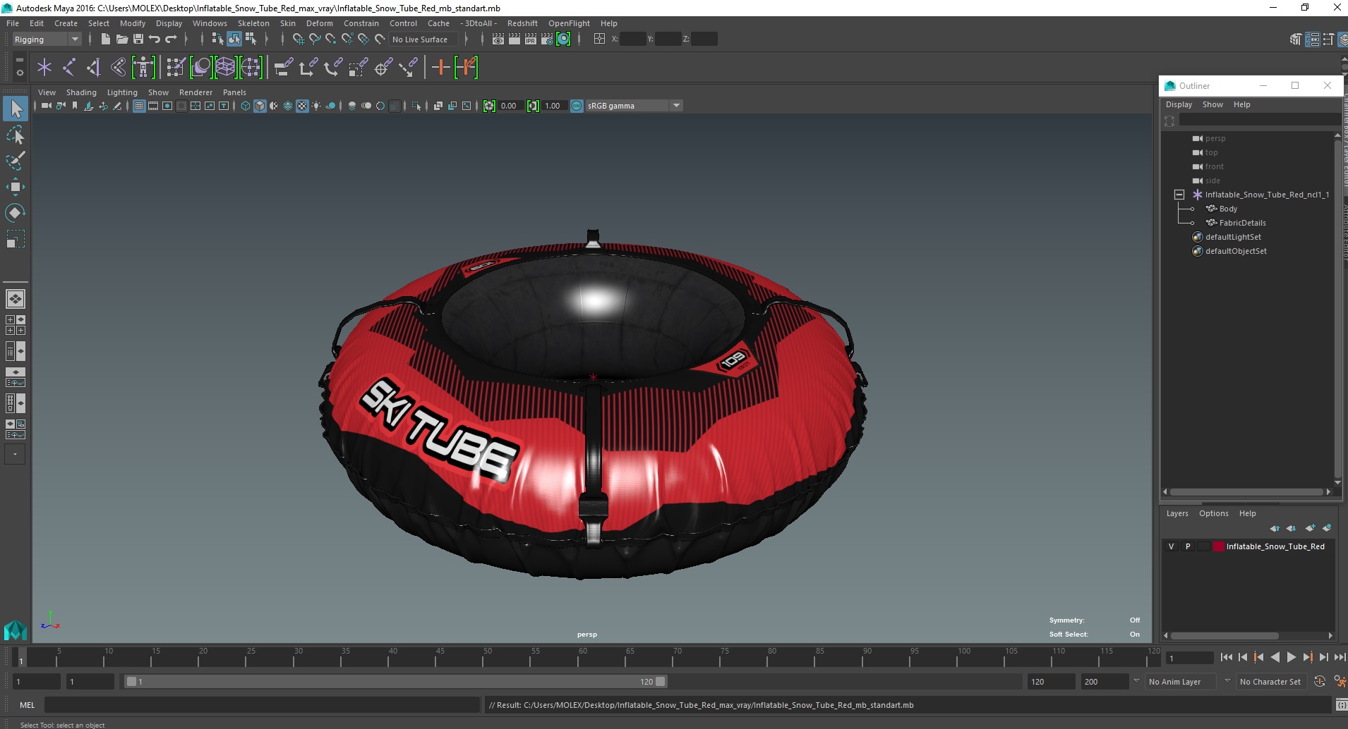Click the MEL command line input
This screenshot has width=1348, height=729.
262,705
